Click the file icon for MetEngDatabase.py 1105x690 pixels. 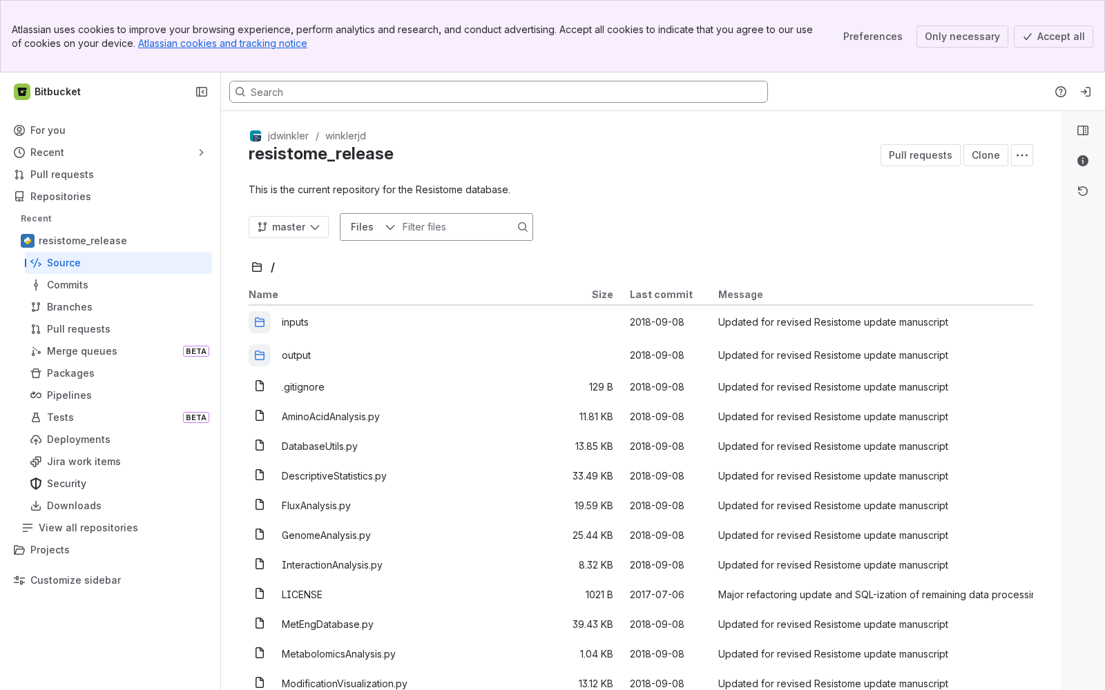[x=260, y=624]
